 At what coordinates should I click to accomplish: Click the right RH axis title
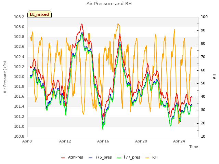pos(214,77)
